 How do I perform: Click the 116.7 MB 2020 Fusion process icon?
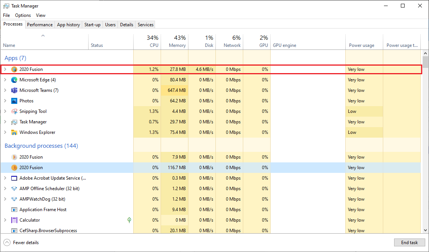click(14, 168)
